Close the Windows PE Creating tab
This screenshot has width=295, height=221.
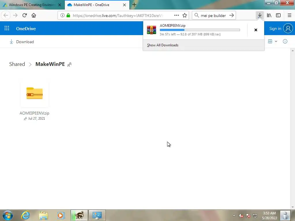(x=60, y=5)
